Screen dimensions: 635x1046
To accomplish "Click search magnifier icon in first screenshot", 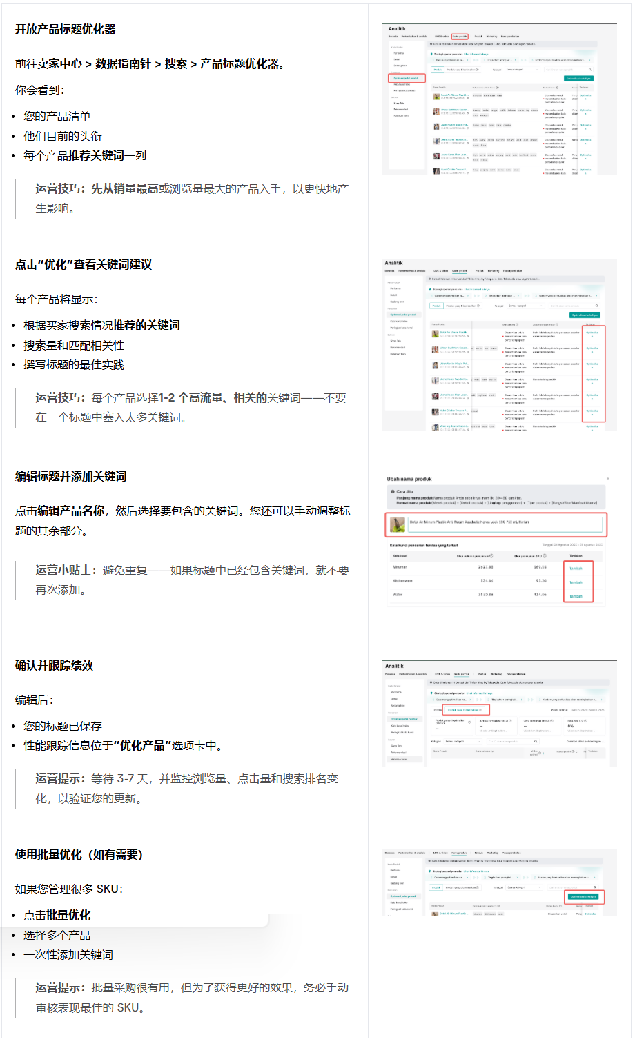I will 590,70.
